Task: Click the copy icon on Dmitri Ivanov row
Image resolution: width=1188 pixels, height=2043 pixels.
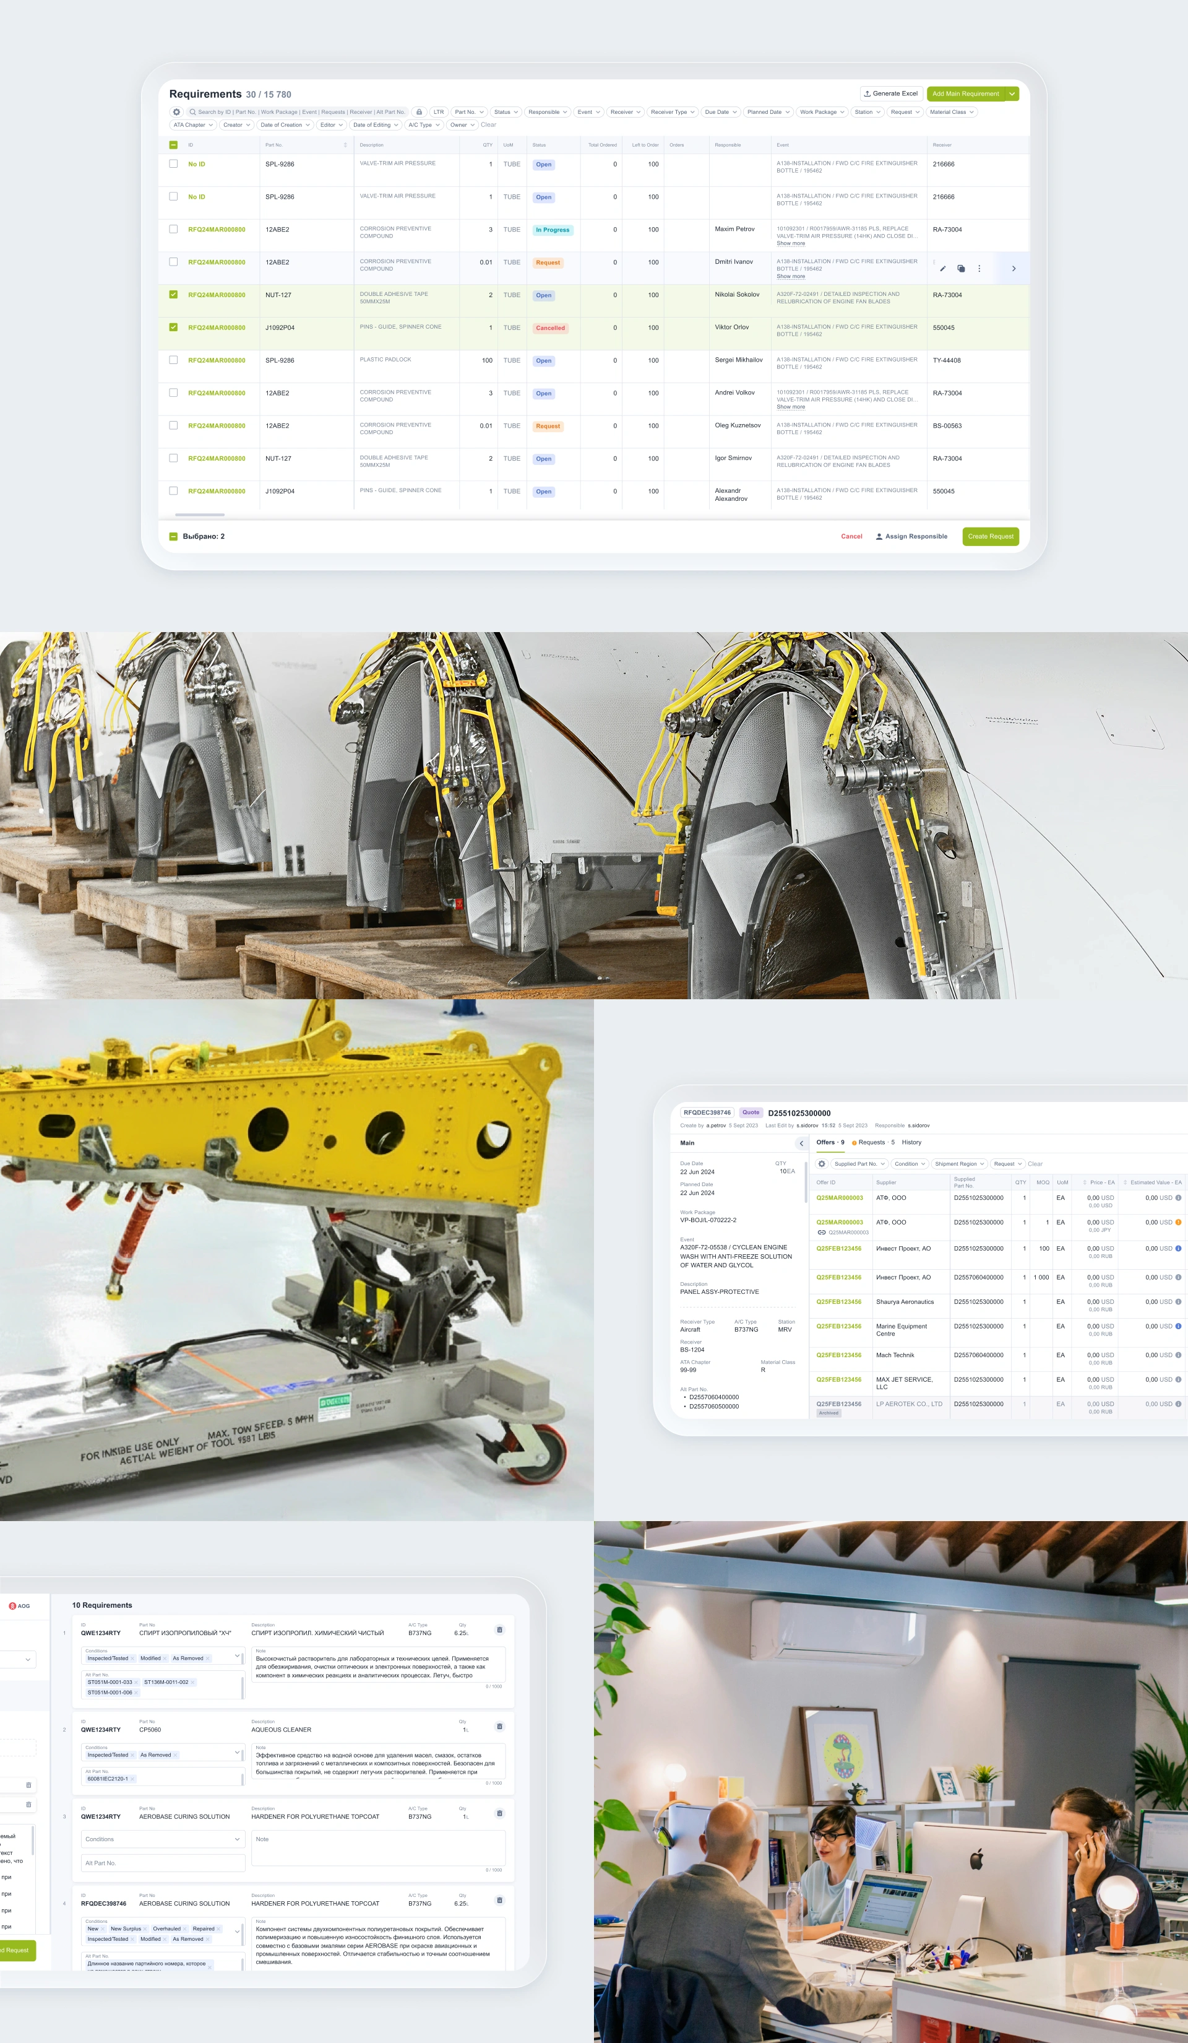Action: [x=961, y=268]
